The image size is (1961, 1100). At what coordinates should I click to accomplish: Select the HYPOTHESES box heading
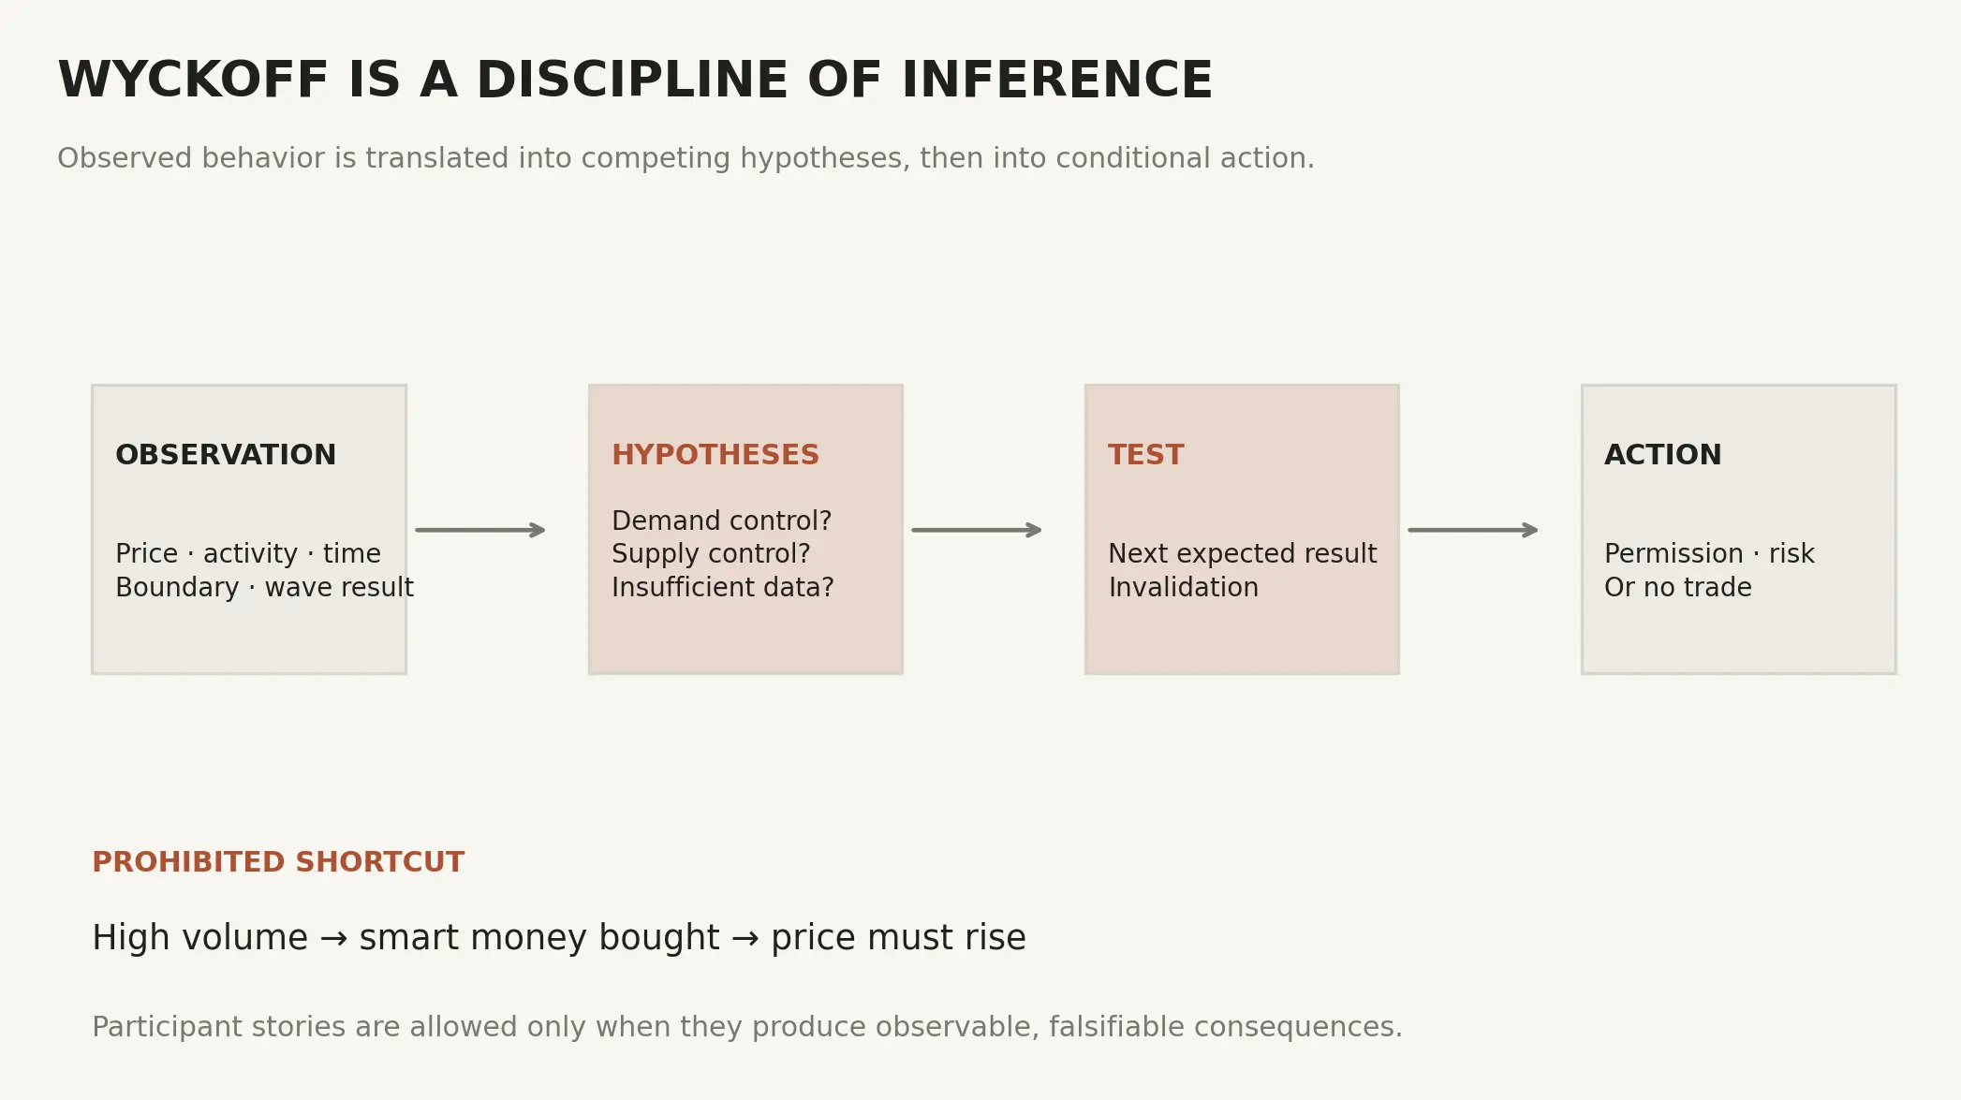tap(715, 455)
